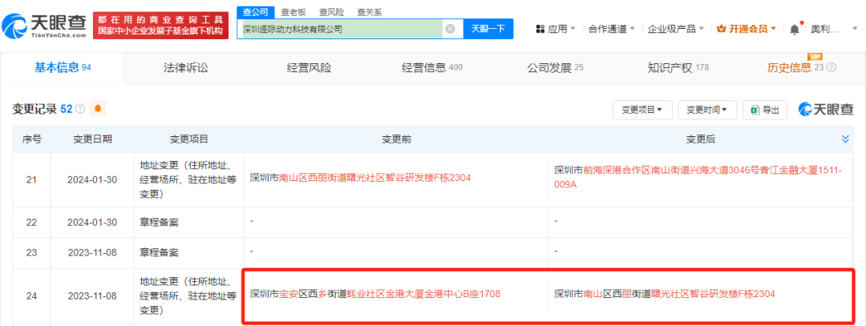Click row 24 地址变更 item cell

189,296
